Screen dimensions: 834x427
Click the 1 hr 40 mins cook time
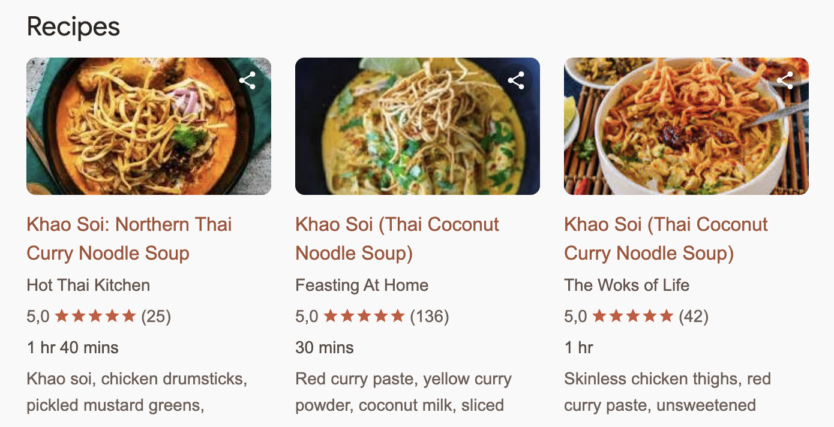coord(73,347)
